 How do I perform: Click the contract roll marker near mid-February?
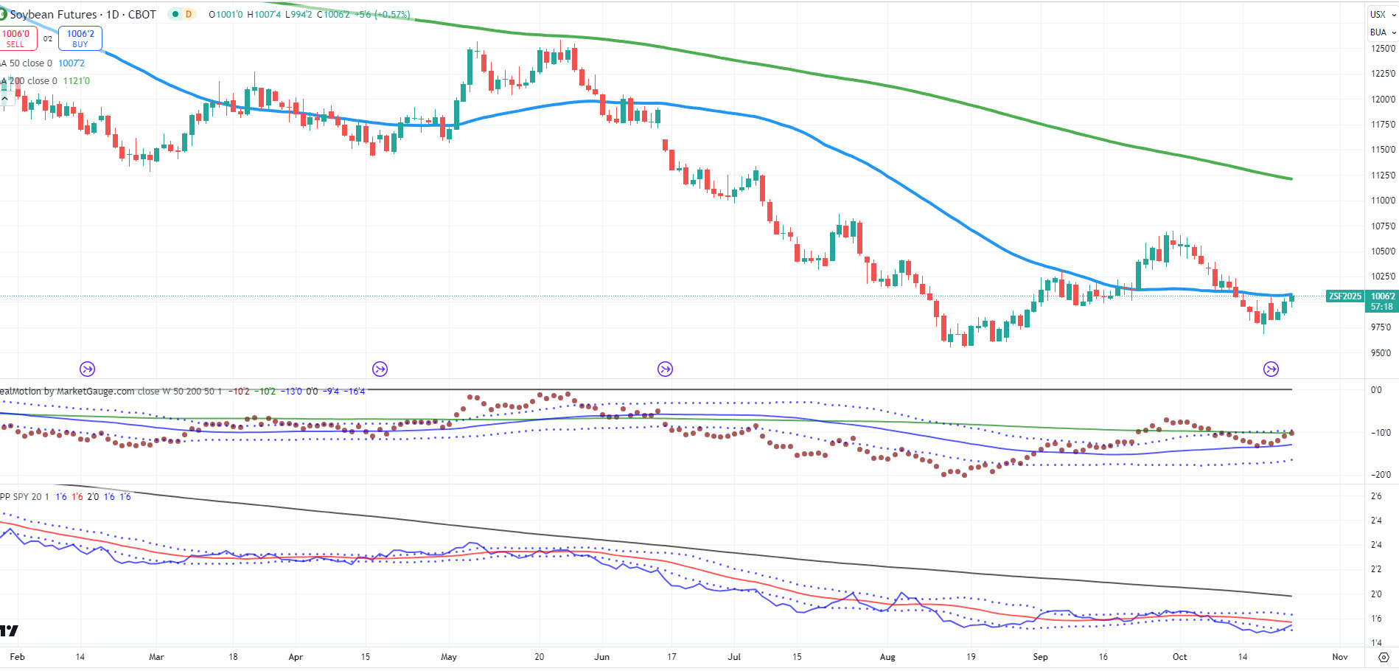coord(87,369)
